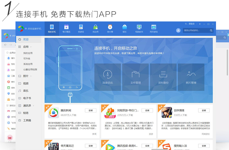Click the gift icon in background window
The width and height of the screenshot is (229, 150).
(x=10, y=138)
